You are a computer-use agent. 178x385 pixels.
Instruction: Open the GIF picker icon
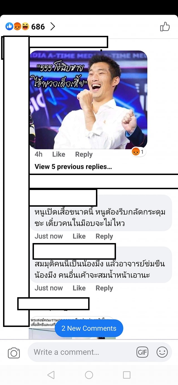point(142,352)
